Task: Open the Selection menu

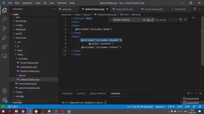Action: coord(27,3)
